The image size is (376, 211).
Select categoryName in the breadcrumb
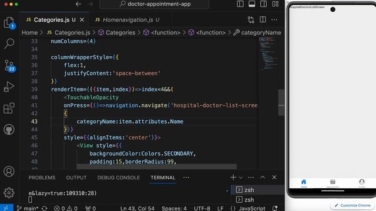(257, 33)
